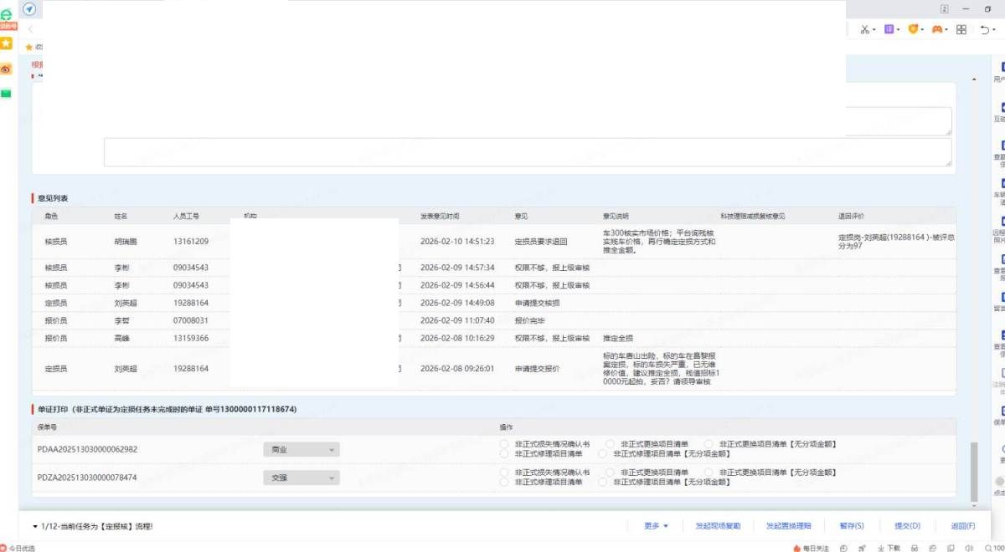Screen dimensions: 1005x552
Task: Click the four-square apps grid icon
Action: point(961,29)
